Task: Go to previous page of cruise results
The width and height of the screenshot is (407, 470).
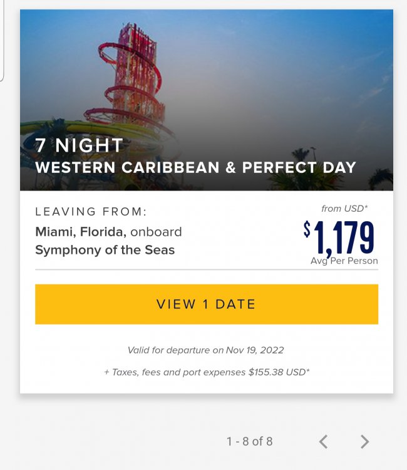Action: coord(323,442)
